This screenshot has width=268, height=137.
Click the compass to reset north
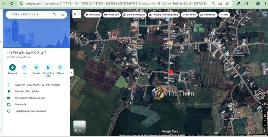click(x=265, y=104)
